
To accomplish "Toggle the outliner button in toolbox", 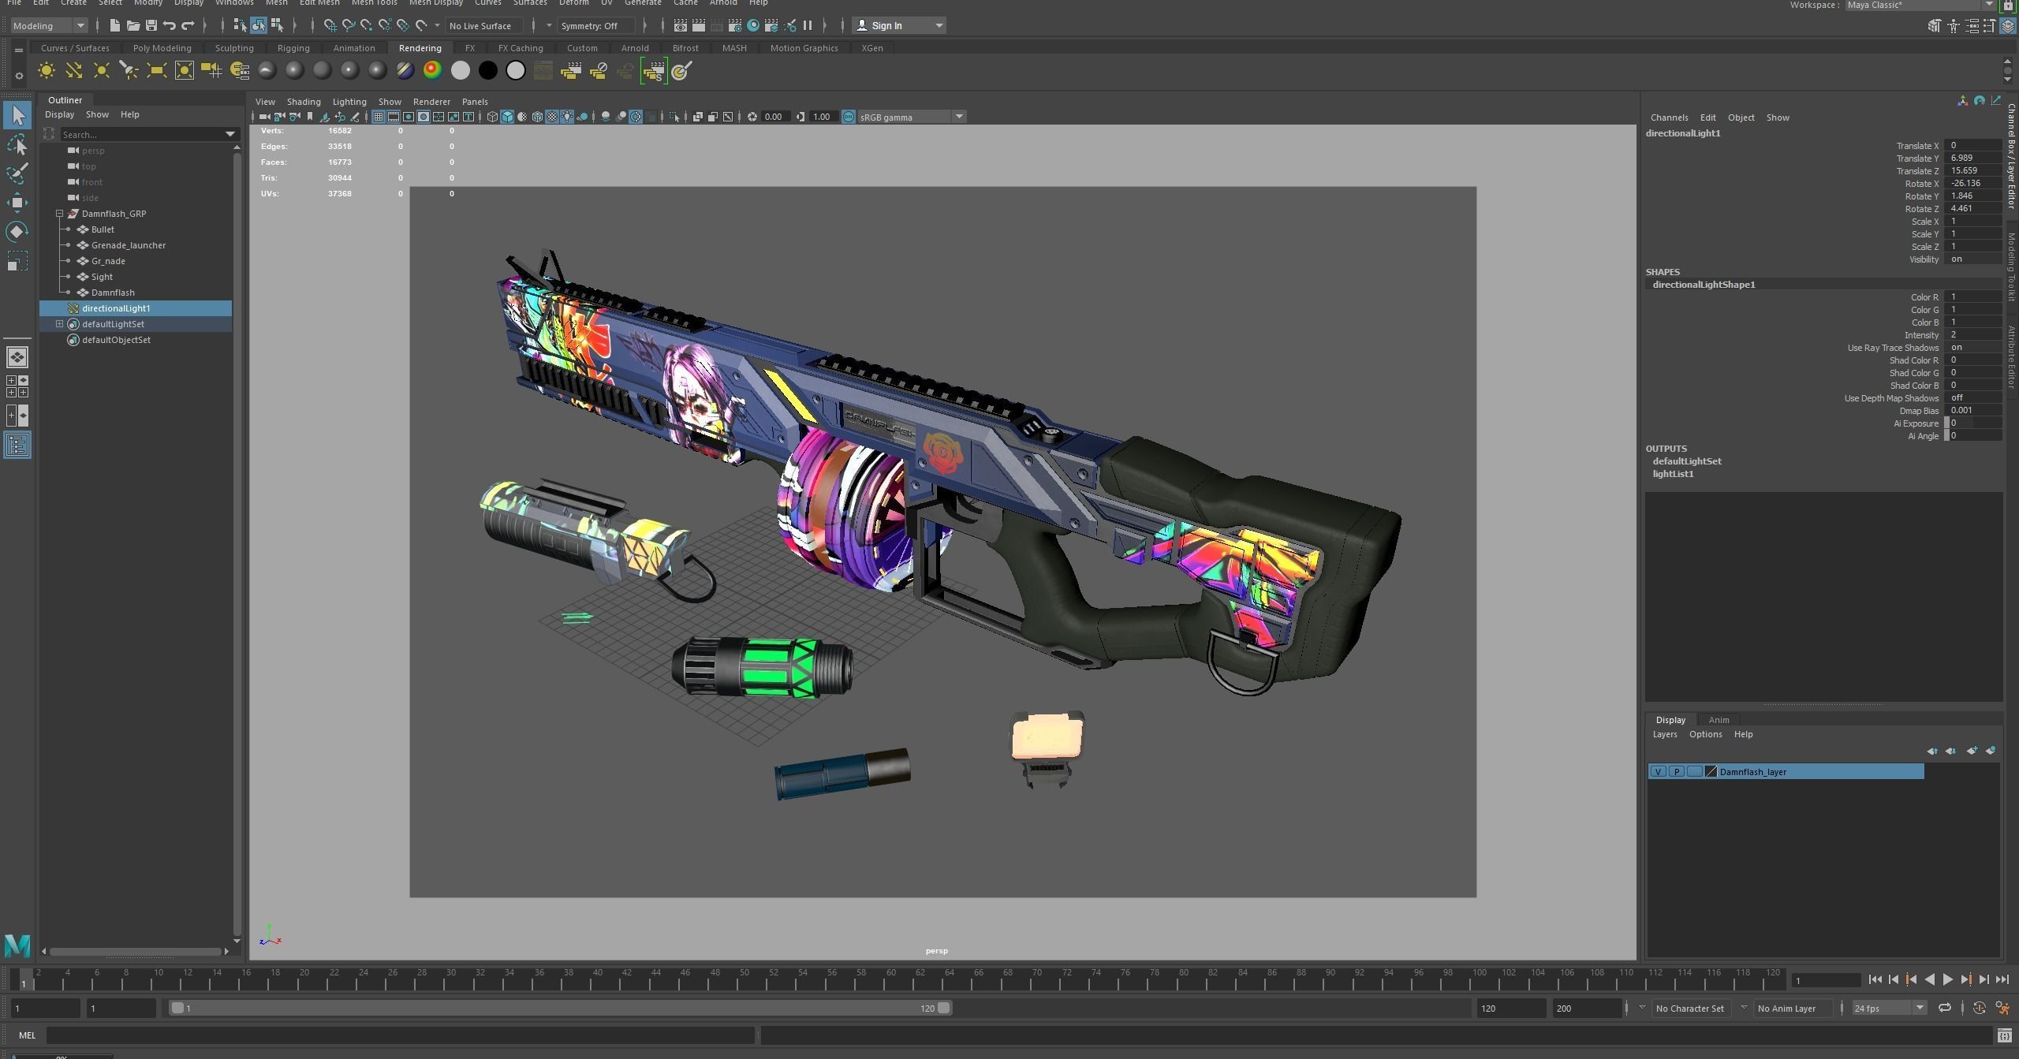I will (17, 445).
